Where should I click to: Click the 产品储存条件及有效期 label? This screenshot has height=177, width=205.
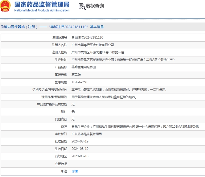pos(52,105)
